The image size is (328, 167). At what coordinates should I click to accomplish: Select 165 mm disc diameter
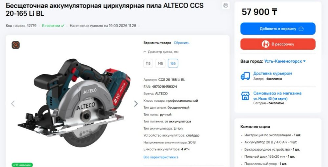click(173, 63)
